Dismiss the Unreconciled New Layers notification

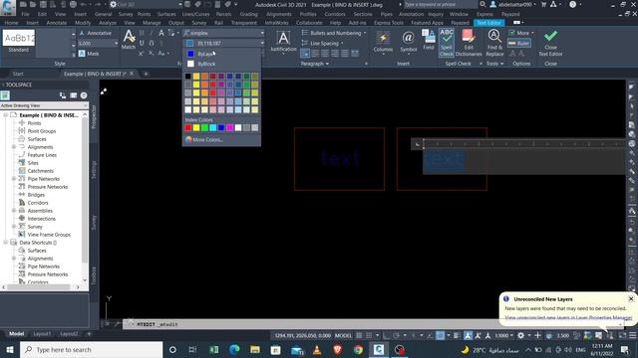point(631,298)
